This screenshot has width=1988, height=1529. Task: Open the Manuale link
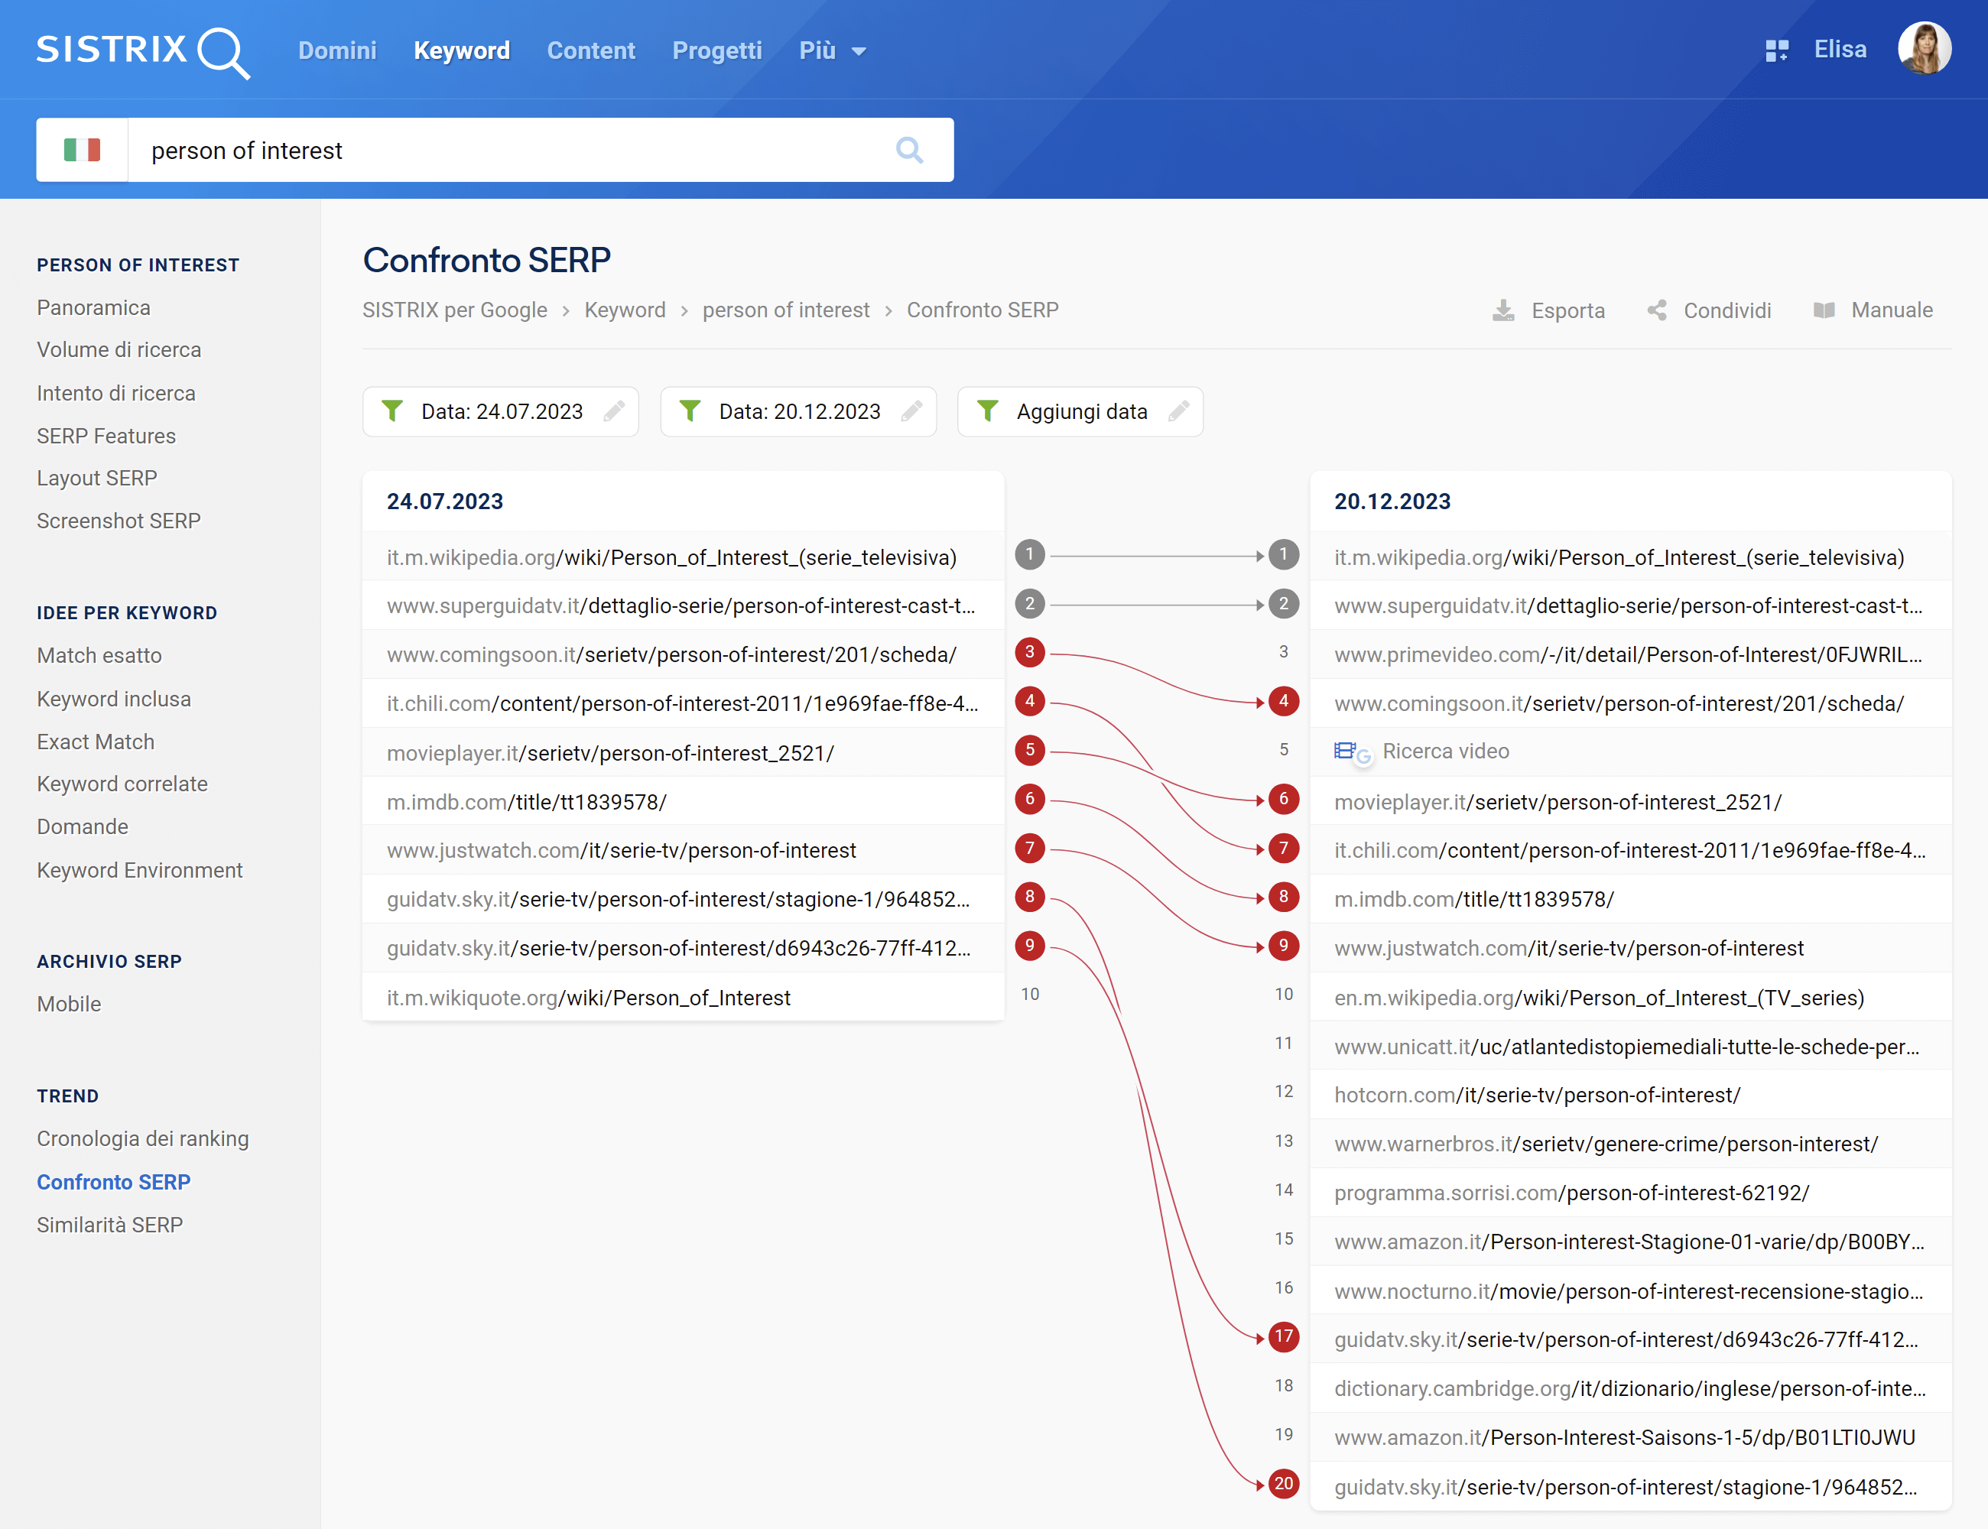[x=1873, y=311]
